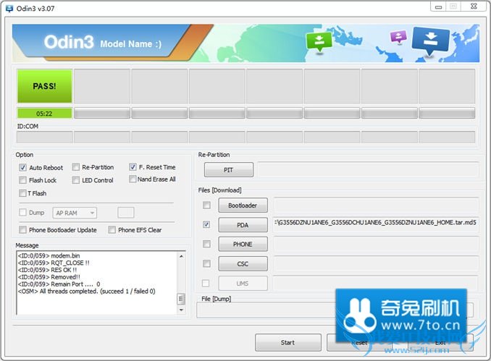Click the message log scroll up arrow
The image size is (491, 361).
tap(181, 257)
